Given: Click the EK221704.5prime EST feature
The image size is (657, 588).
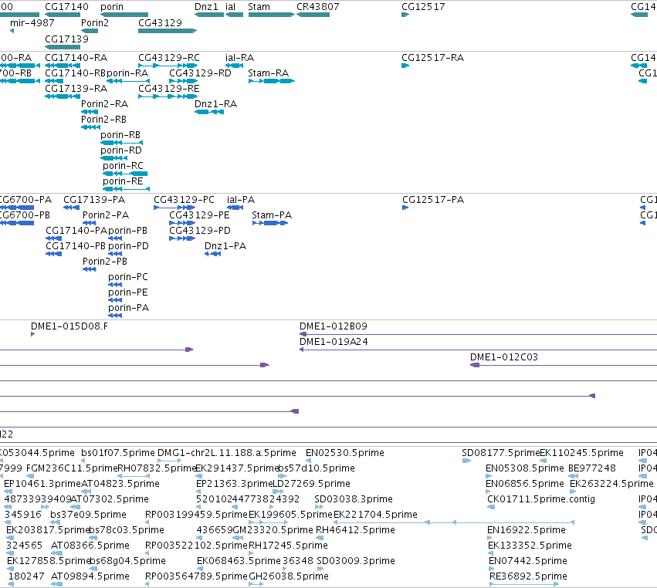Looking at the screenshot, I should tap(454, 522).
